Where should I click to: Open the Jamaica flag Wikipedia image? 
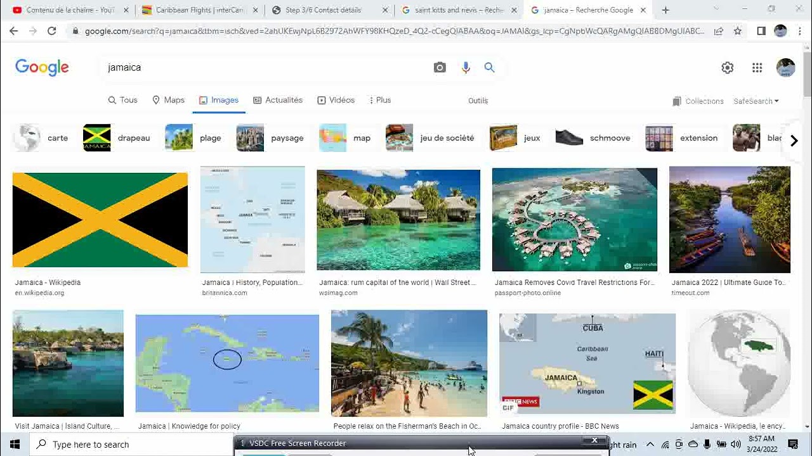tap(100, 220)
